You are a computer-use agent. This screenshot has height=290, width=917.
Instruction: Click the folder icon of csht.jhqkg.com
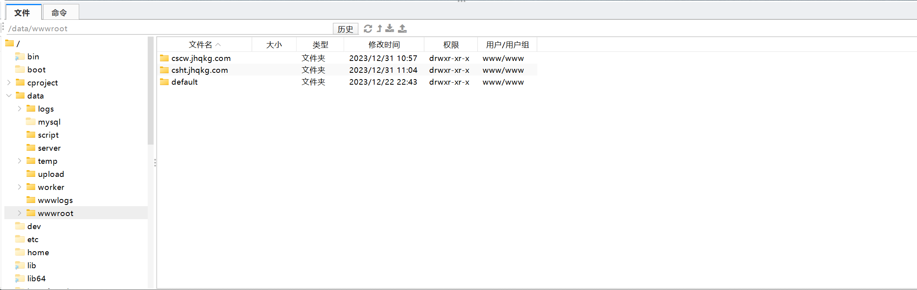coord(164,70)
